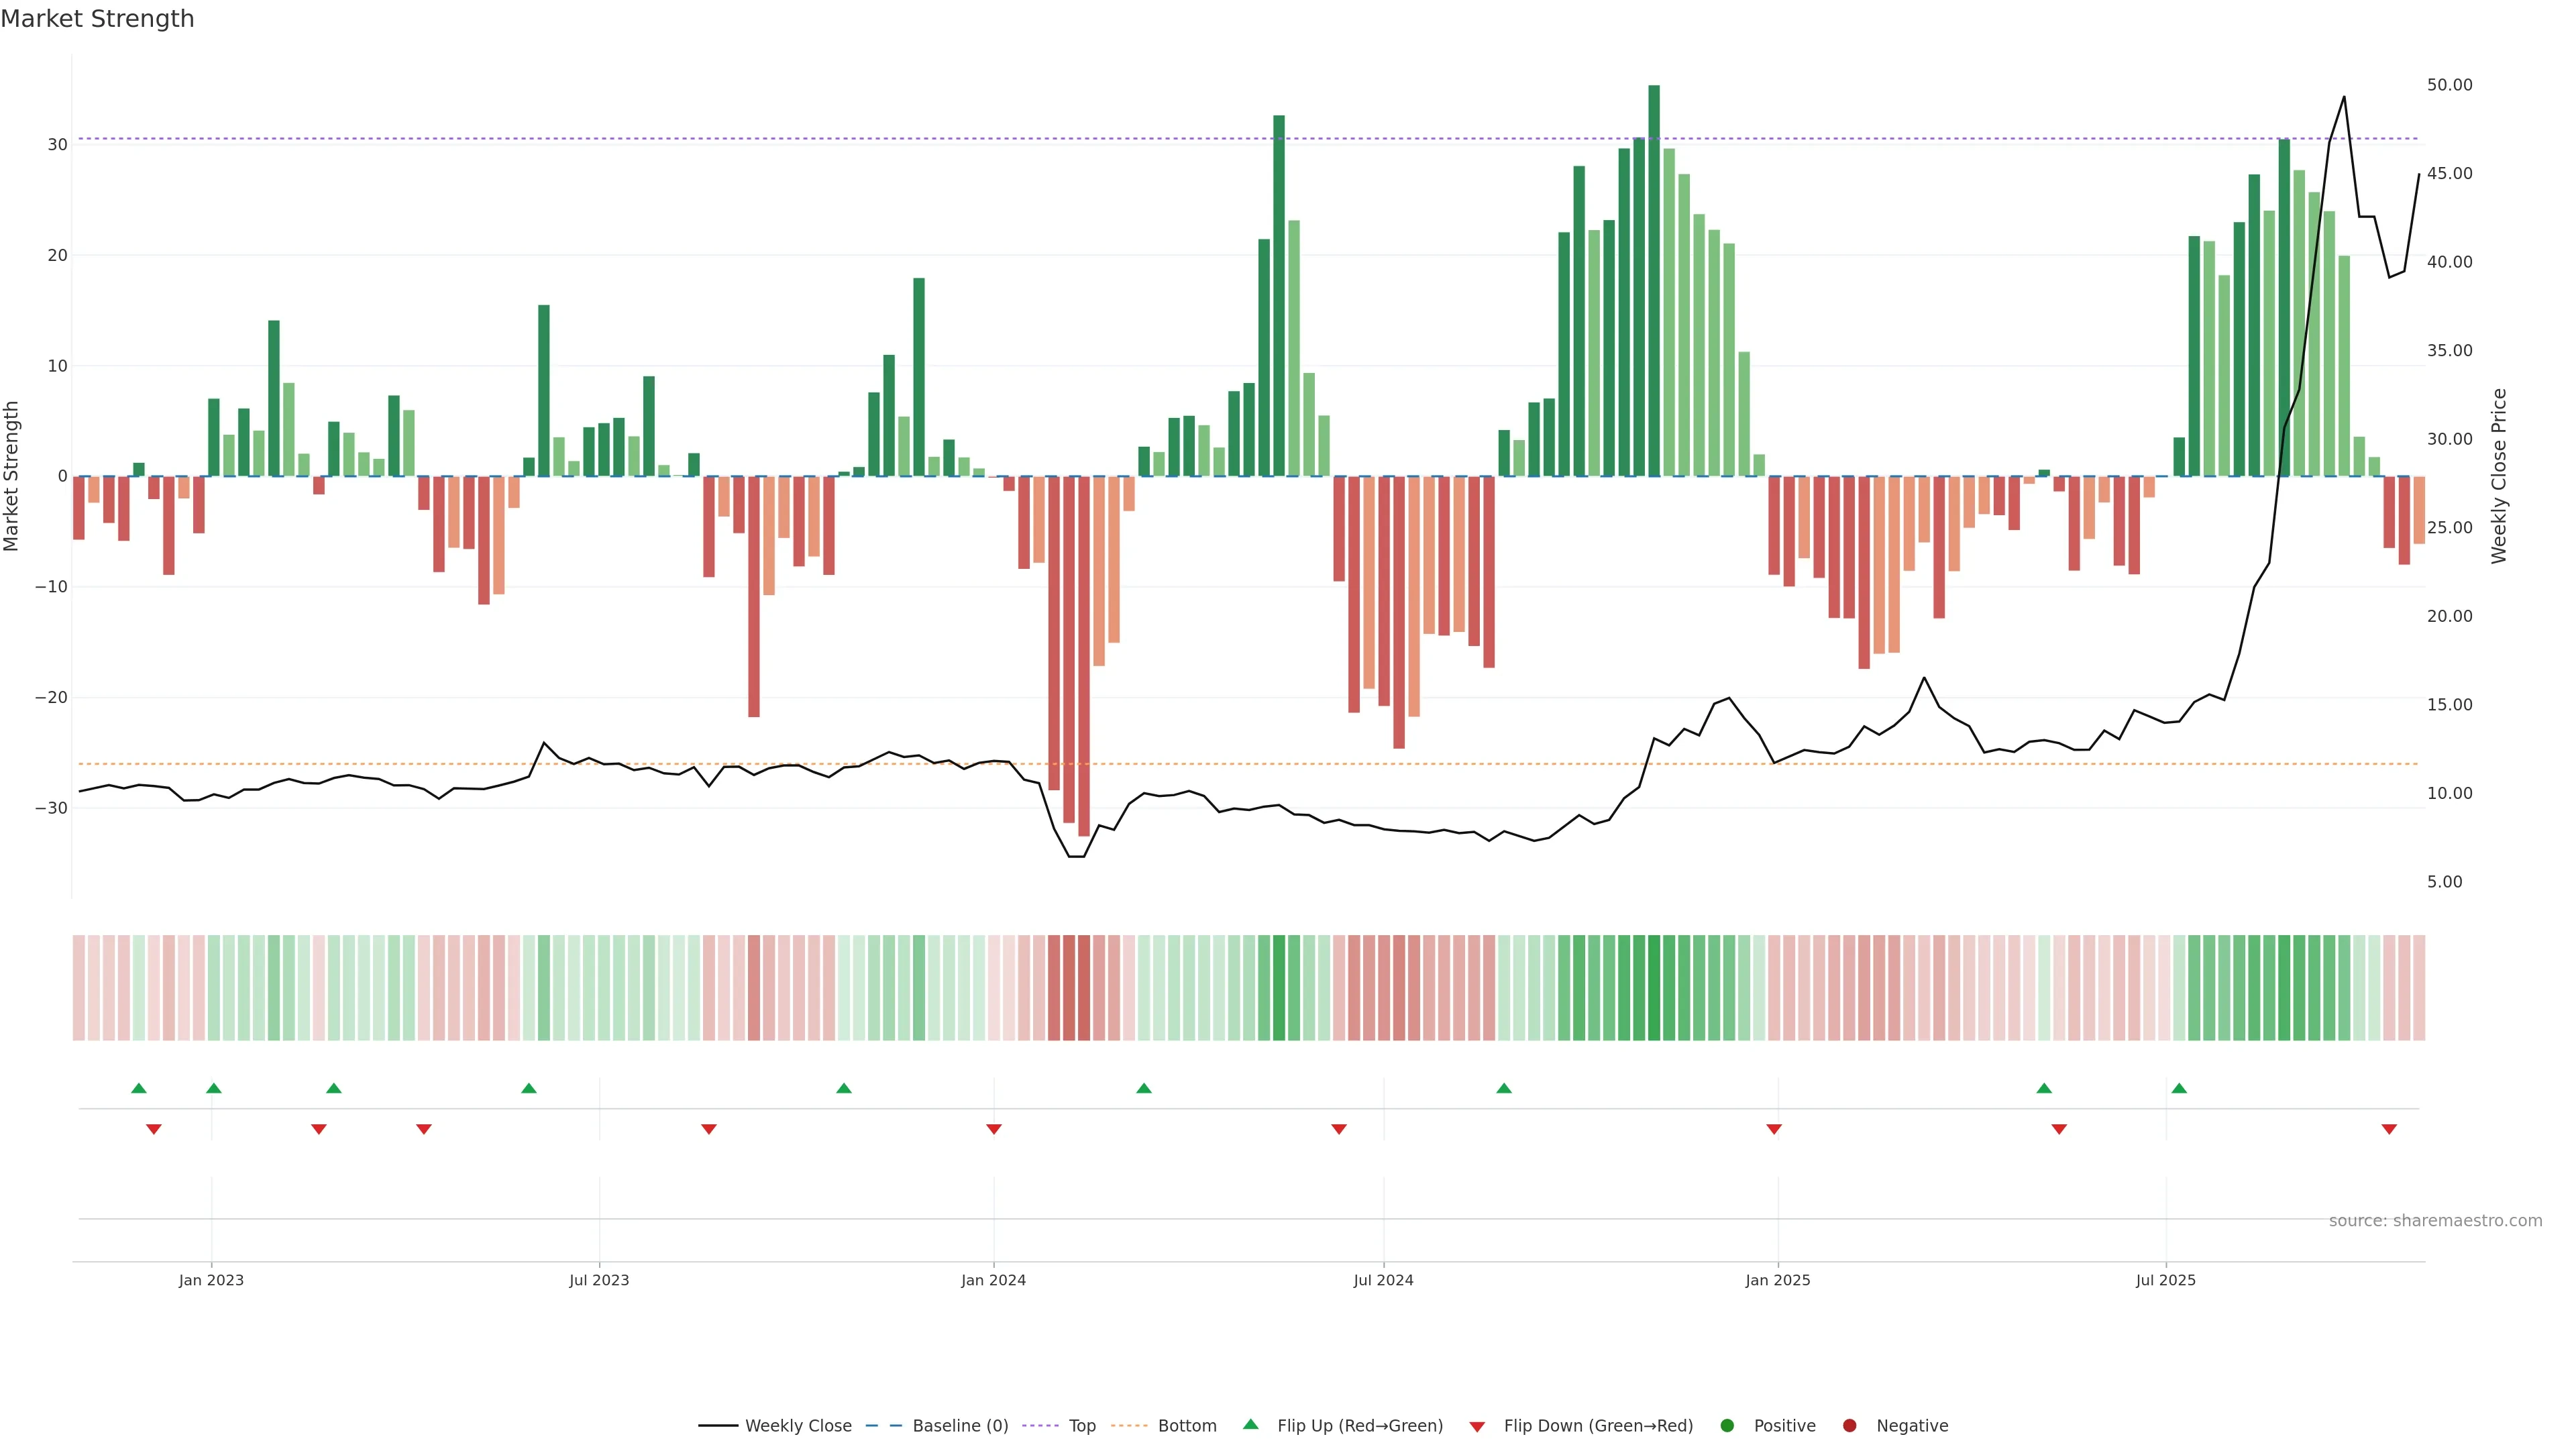Image resolution: width=2576 pixels, height=1449 pixels.
Task: Click the Weekly Close Price axis title
Action: [x=2499, y=476]
